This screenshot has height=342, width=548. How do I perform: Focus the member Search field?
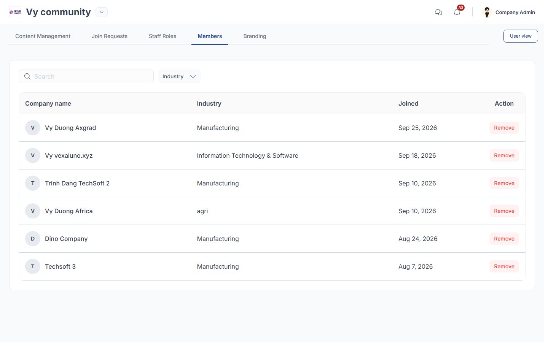[86, 76]
